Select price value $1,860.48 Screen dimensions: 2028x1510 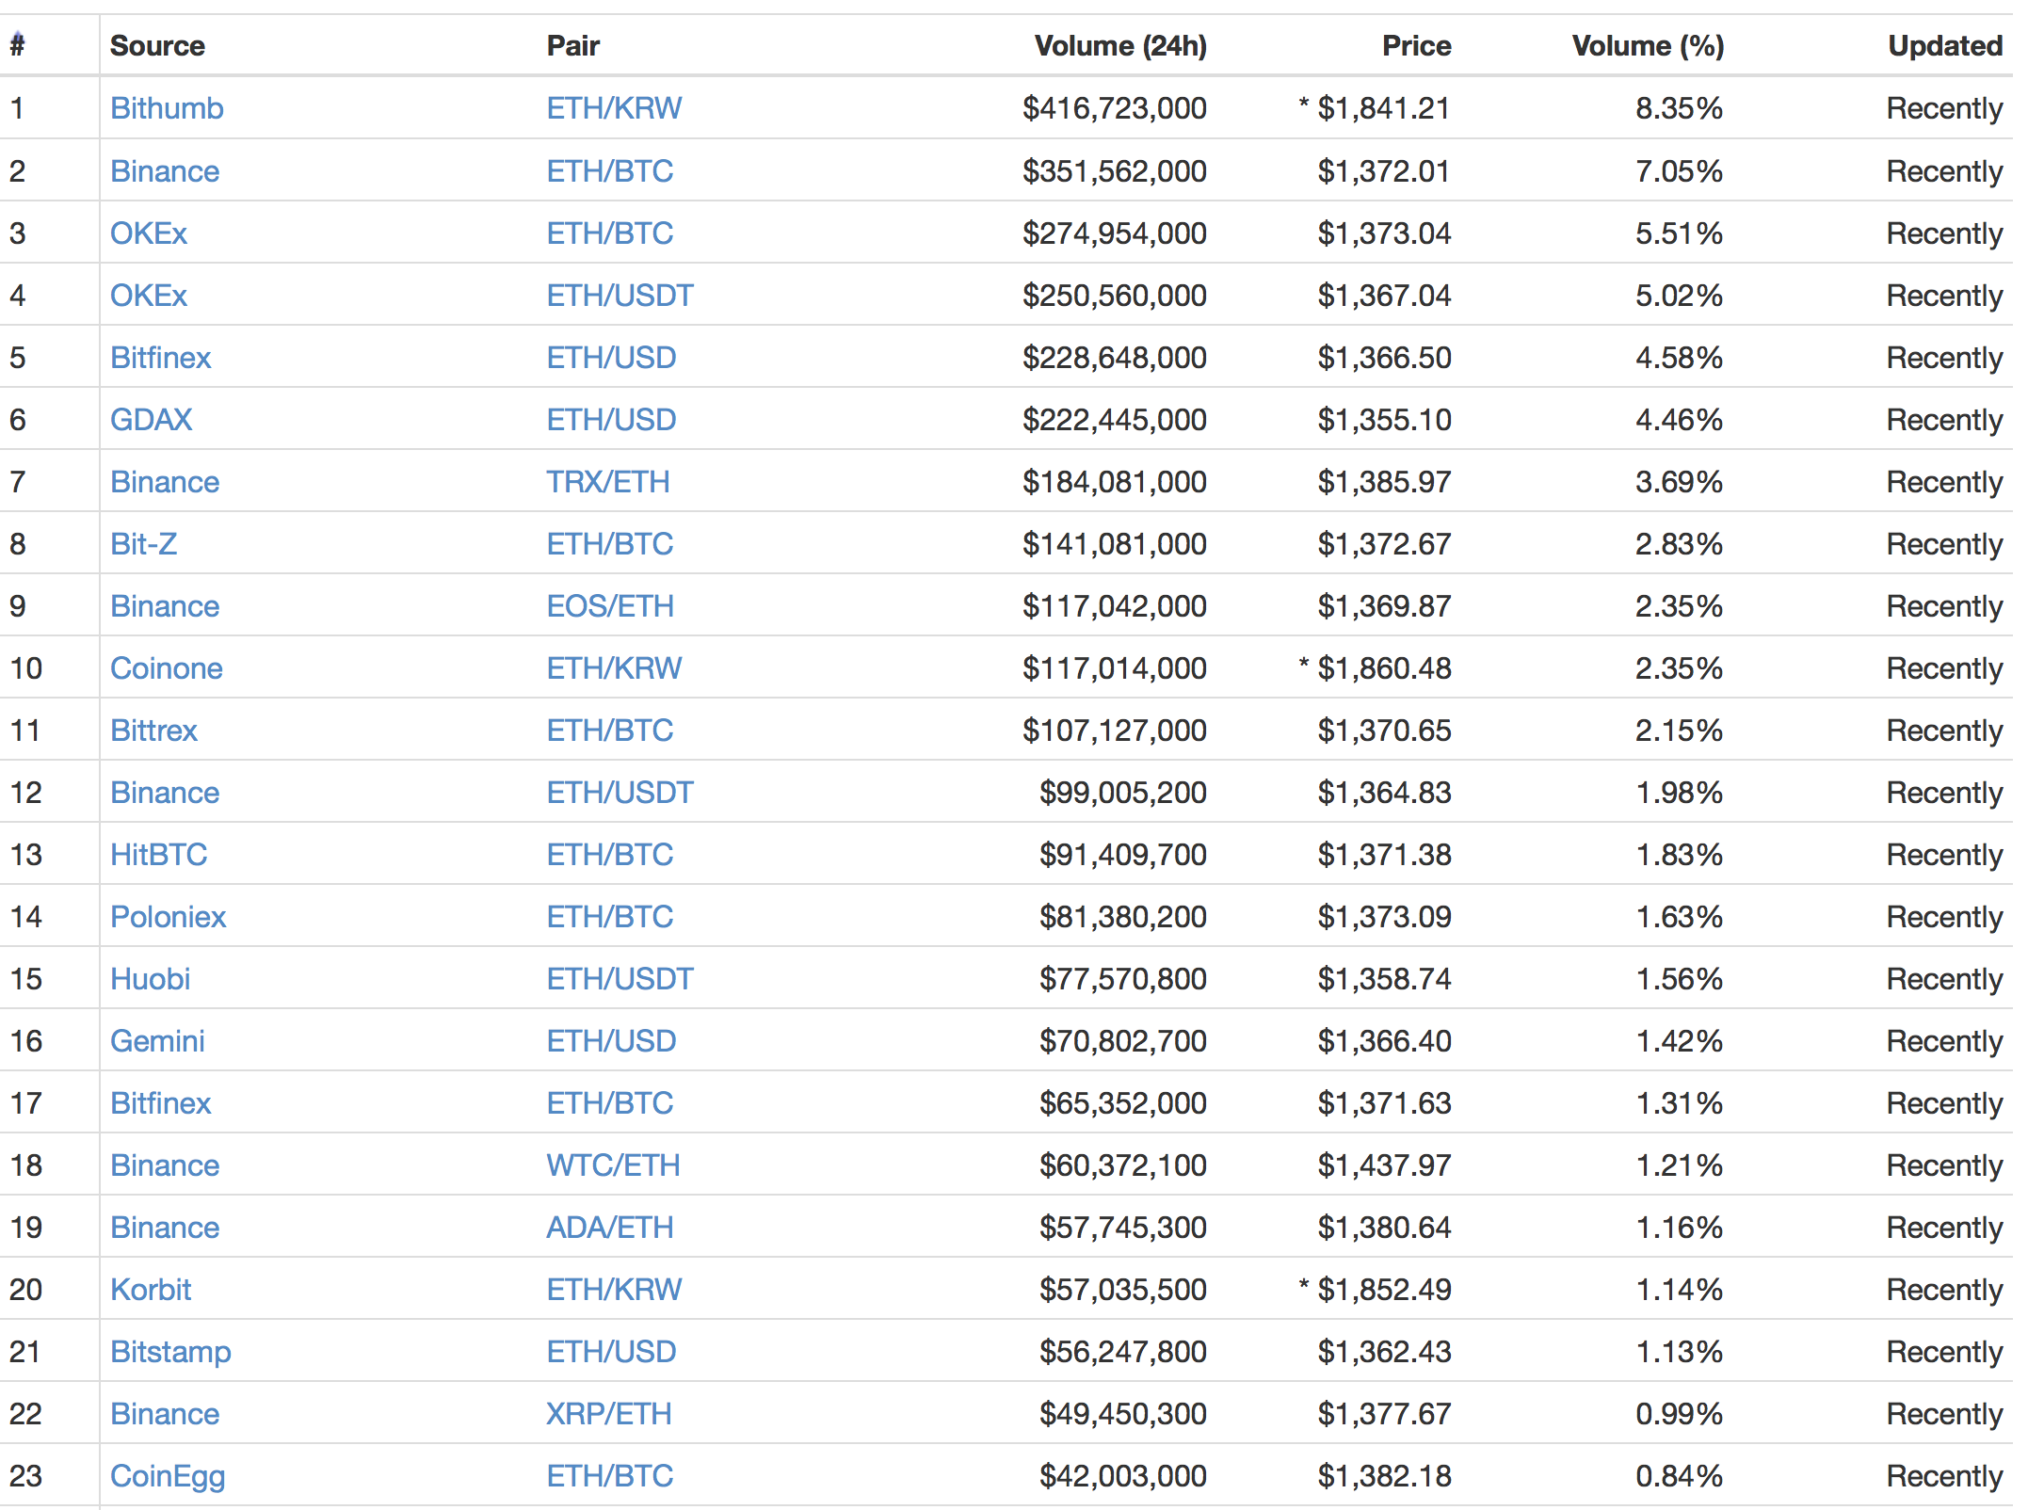click(x=1384, y=668)
